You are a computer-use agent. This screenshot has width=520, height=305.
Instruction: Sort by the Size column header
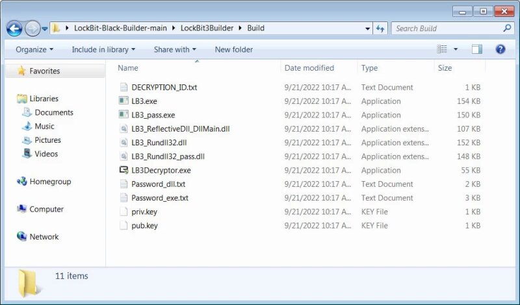point(445,68)
